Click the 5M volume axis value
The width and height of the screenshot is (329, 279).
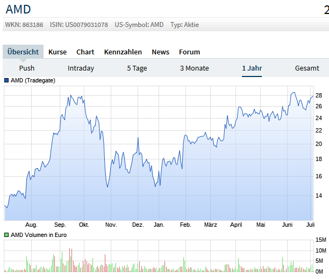pos(319,261)
